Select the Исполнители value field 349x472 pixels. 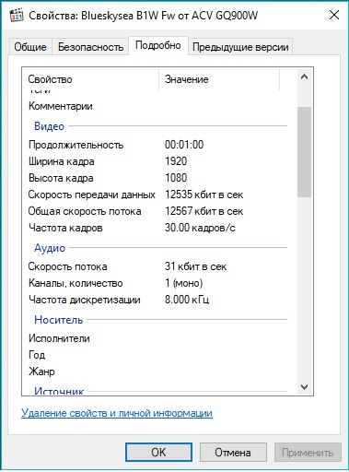(x=225, y=338)
